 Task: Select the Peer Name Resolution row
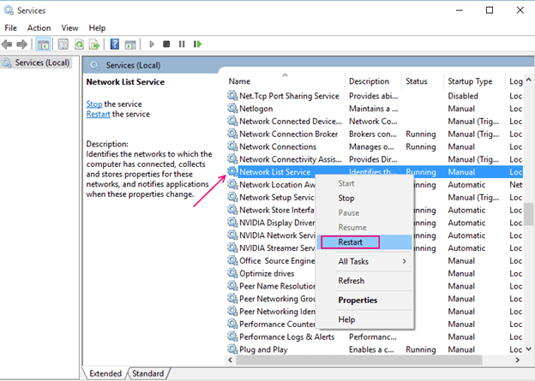[375, 286]
